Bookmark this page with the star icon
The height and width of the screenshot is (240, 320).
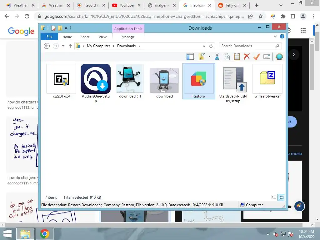[x=260, y=16]
